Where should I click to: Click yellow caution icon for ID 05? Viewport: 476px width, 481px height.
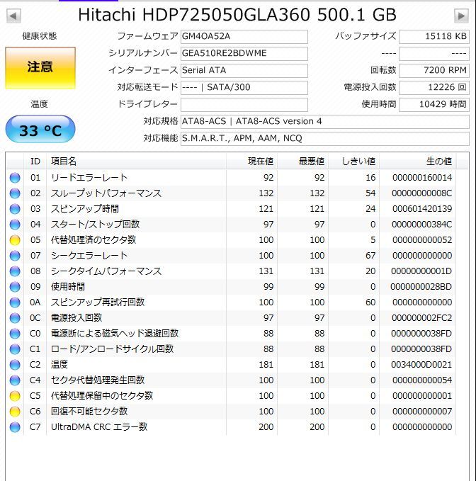[15, 240]
